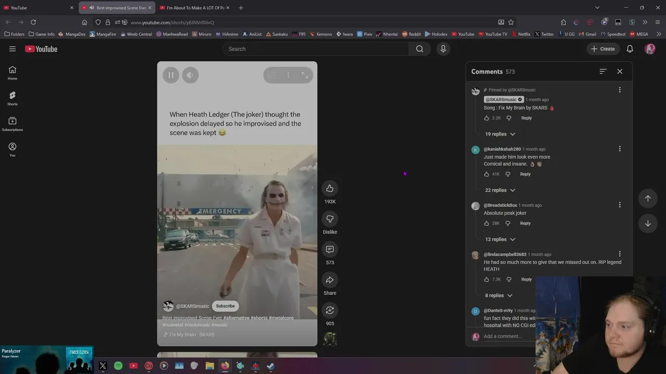Open the Speedtest bookmark

(x=613, y=34)
